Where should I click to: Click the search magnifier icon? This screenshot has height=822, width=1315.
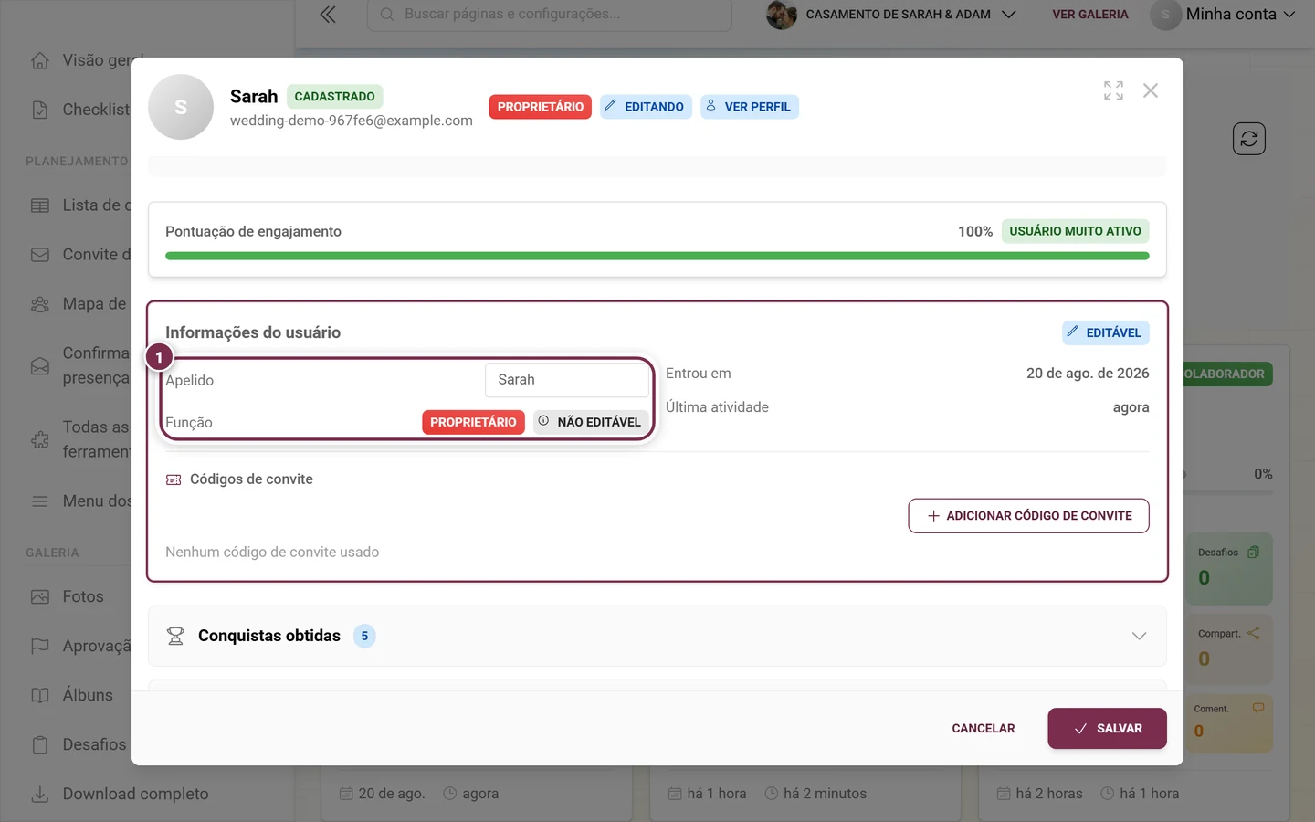pyautogui.click(x=387, y=15)
